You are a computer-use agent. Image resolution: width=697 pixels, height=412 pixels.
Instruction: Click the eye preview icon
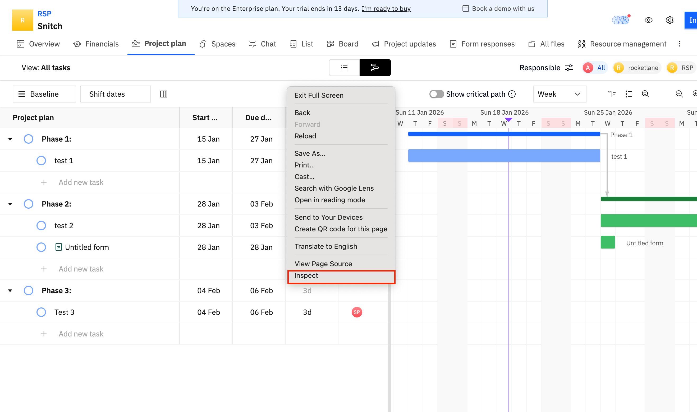click(648, 20)
